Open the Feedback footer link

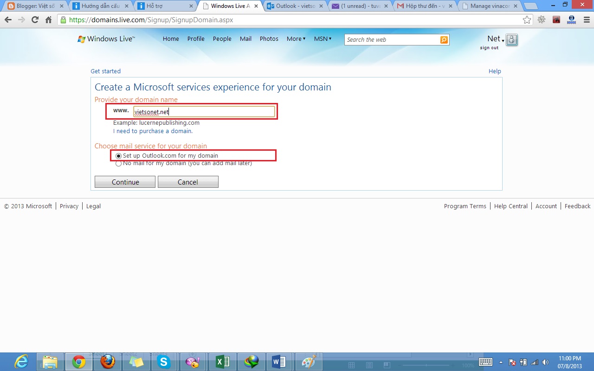pos(578,206)
